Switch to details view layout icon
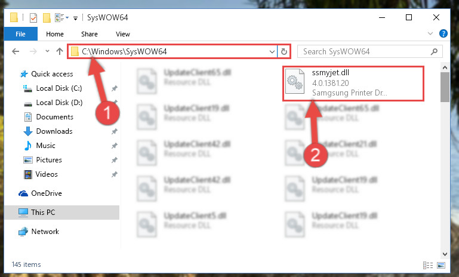Viewport: 459px width, 277px height. pos(428,265)
